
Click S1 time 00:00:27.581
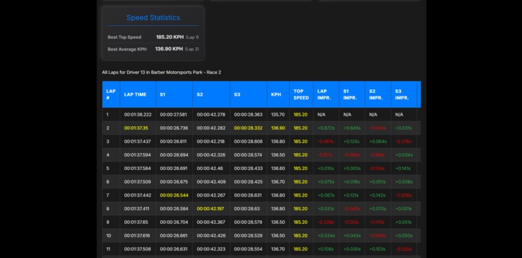[174, 114]
